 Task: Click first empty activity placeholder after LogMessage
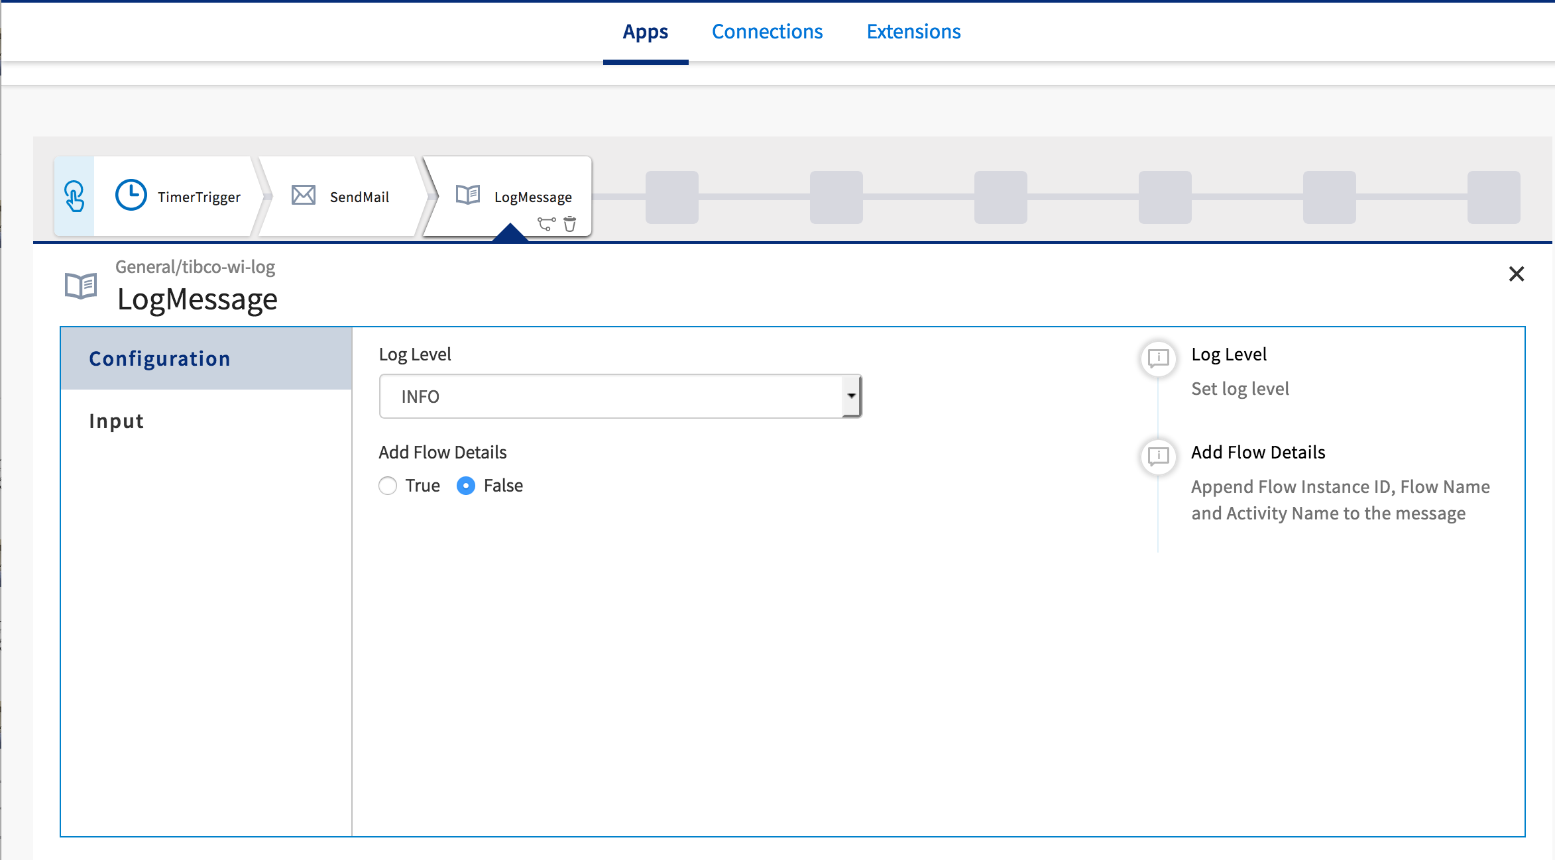tap(671, 197)
